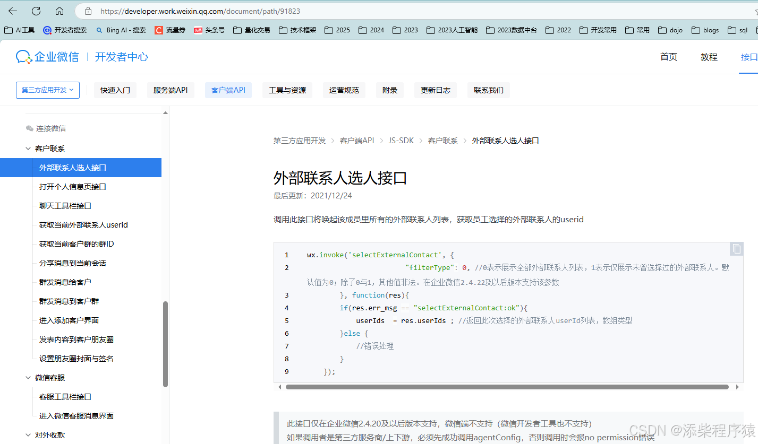This screenshot has height=444, width=758.
Task: Open 客服工具栏接口 in the sidebar
Action: click(x=65, y=397)
